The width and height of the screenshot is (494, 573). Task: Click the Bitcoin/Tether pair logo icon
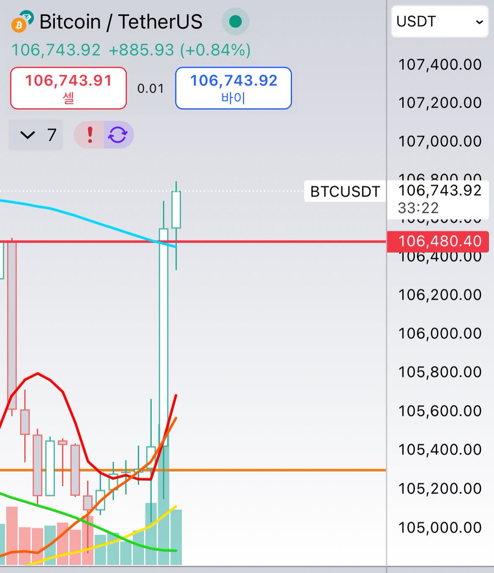(23, 22)
